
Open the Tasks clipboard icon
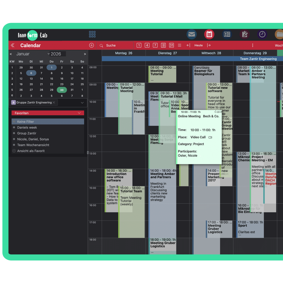[x=245, y=34]
